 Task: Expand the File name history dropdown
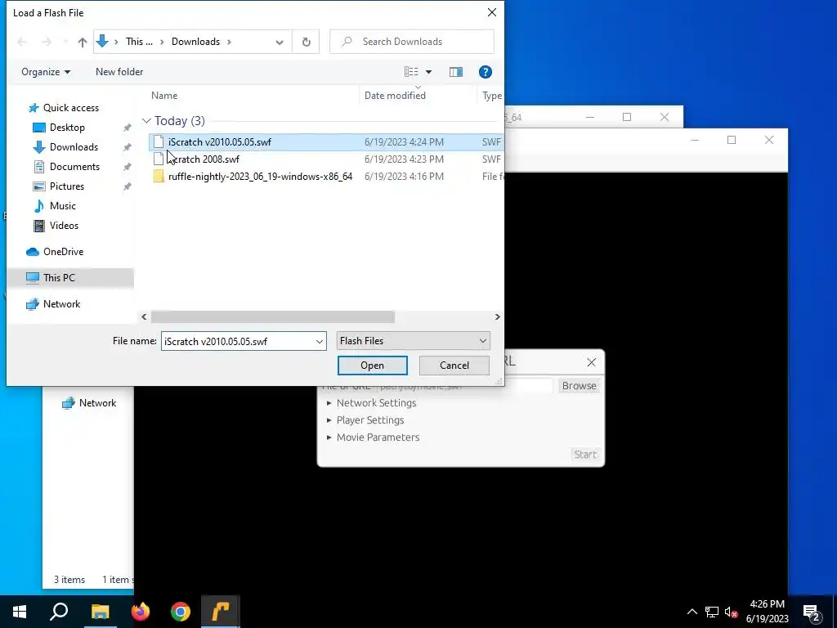click(320, 341)
